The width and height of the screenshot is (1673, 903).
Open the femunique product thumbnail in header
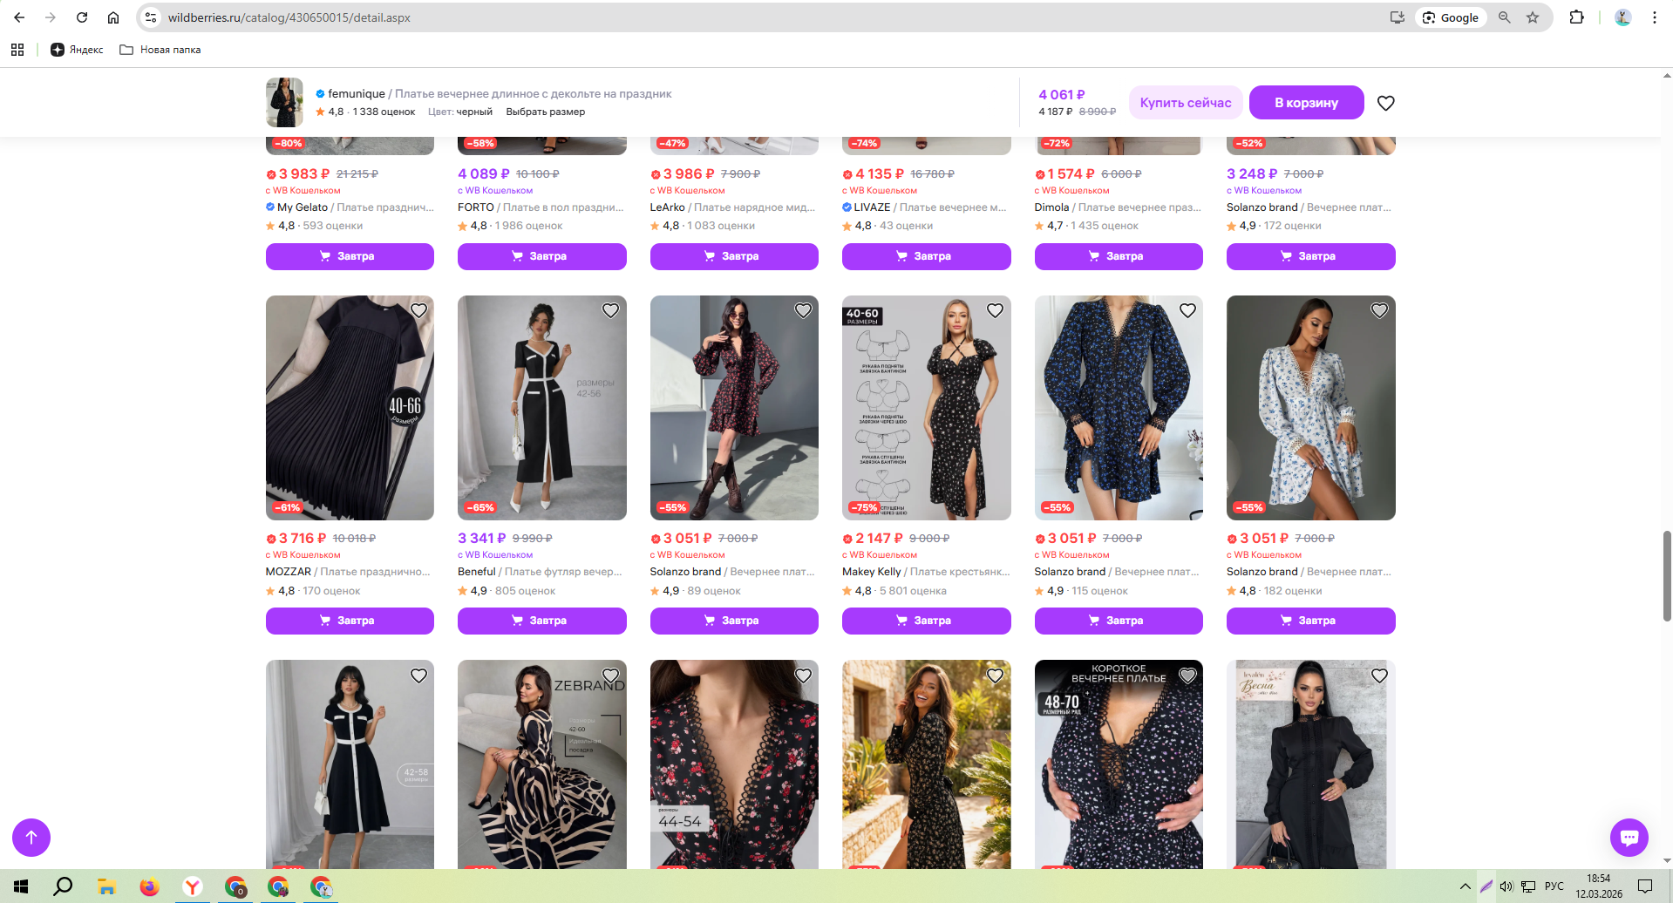tap(284, 102)
